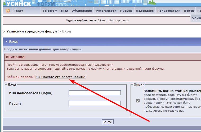The image size is (201, 132).
Task: Open the Календарь menu item
Action: pyautogui.click(x=145, y=11)
